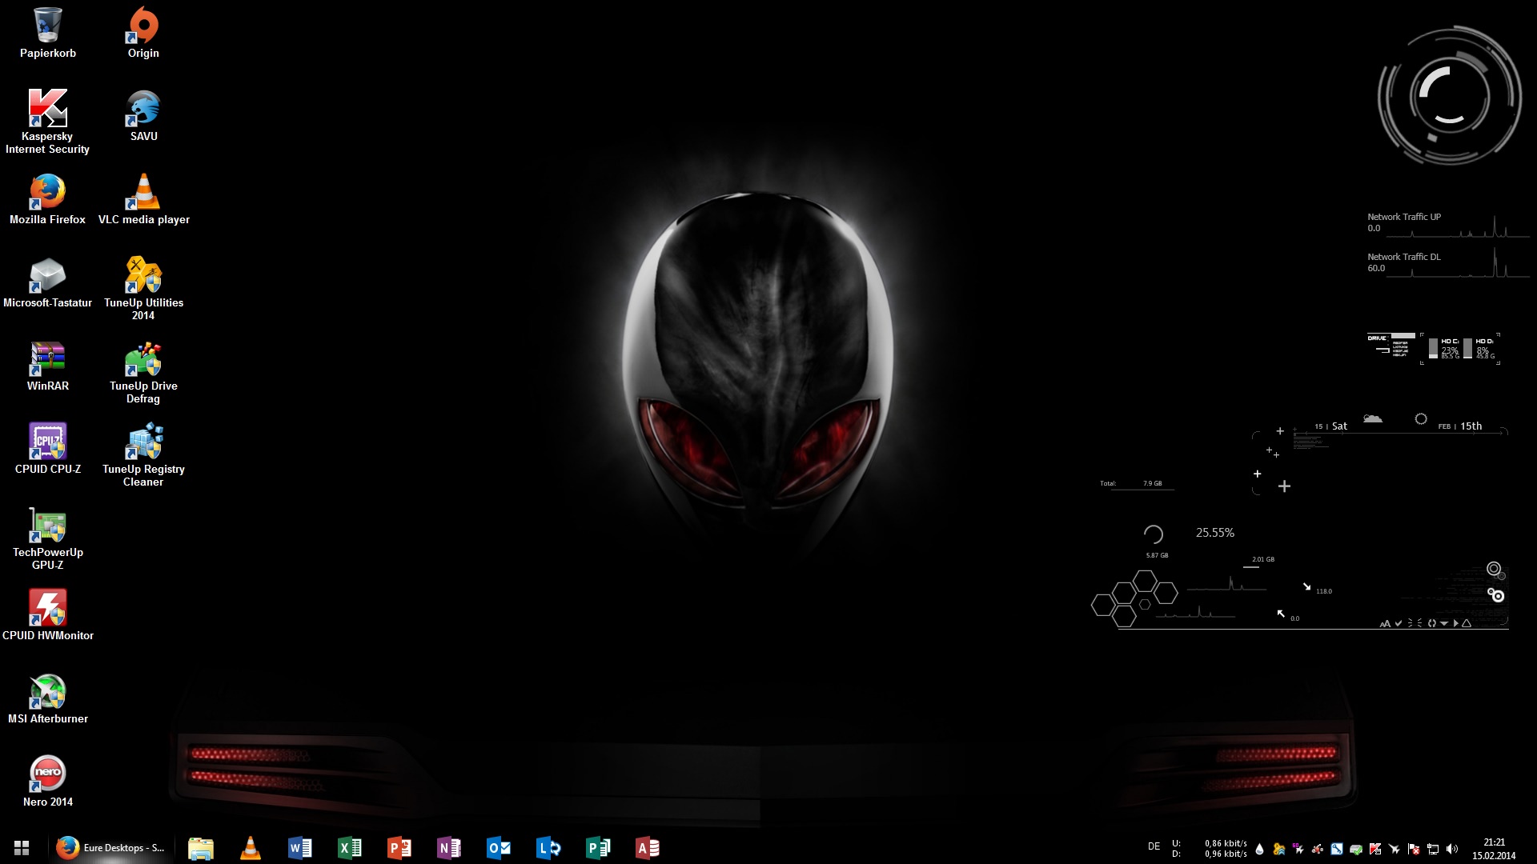Screen dimensions: 1537x864
Task: Launch PowerPoint from the taskbar
Action: tap(399, 848)
